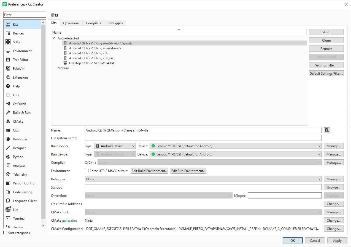The width and height of the screenshot is (351, 247).
Task: Open the Terminal category icon
Action: coord(8,219)
